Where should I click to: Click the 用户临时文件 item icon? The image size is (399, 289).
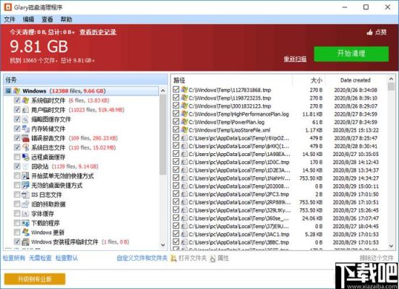tap(25, 110)
